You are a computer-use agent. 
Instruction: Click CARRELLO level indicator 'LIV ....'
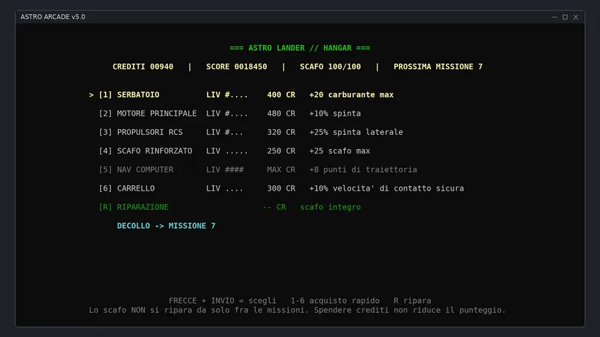[x=225, y=188]
